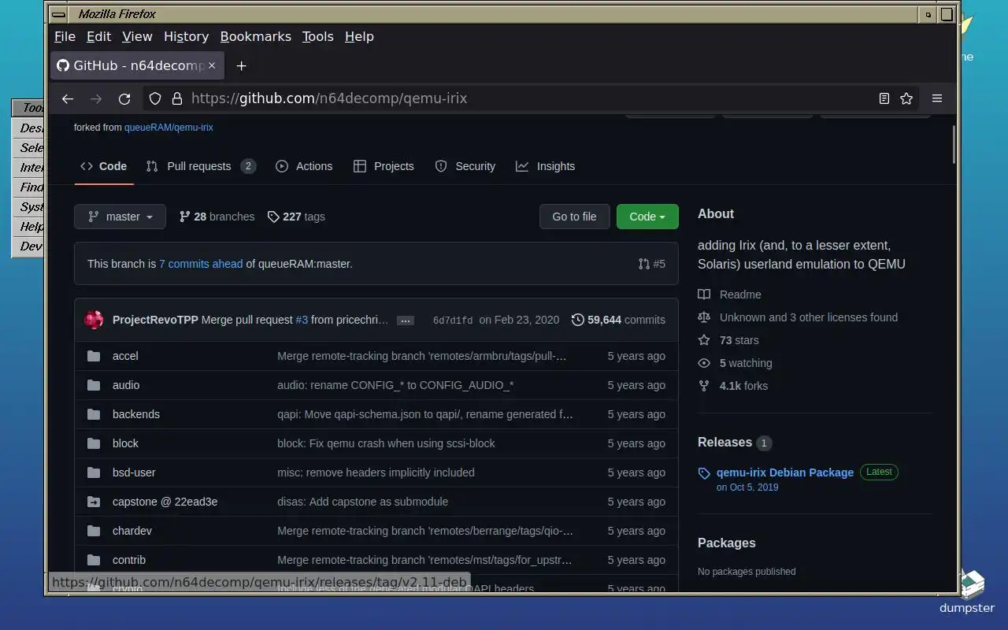
Task: Click the Readme book icon
Action: point(704,295)
